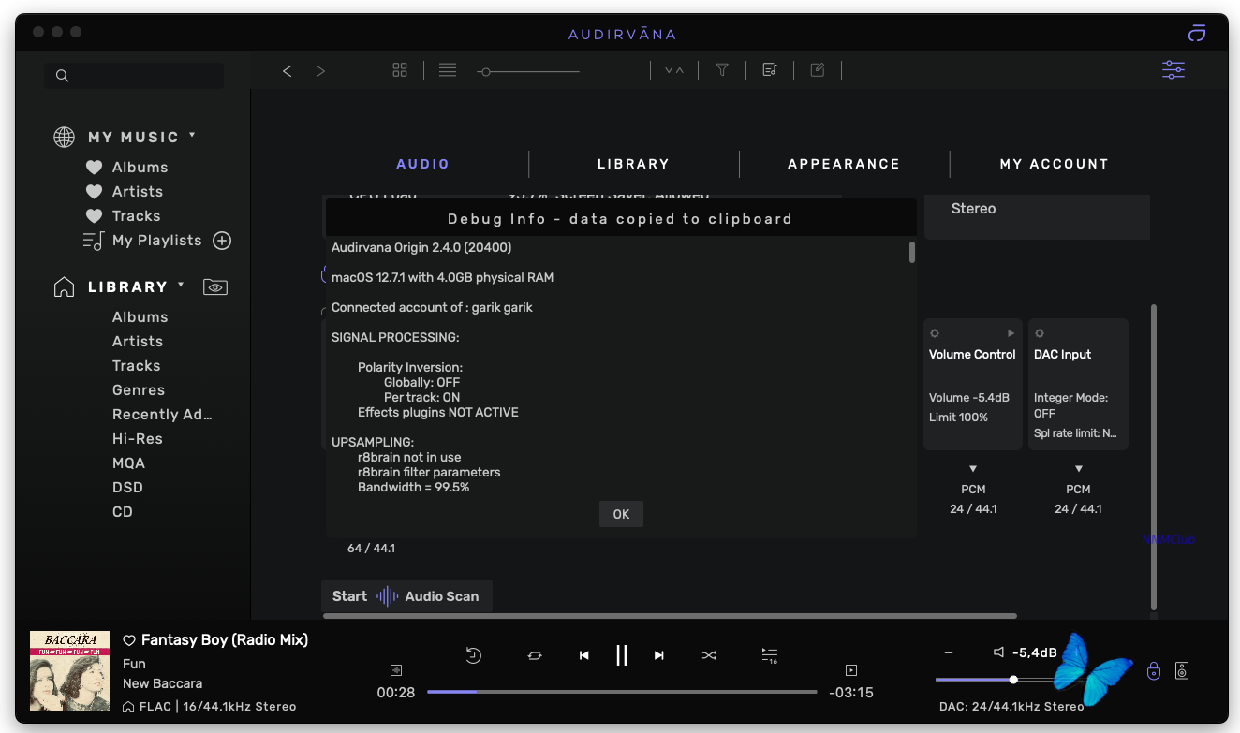1240x733 pixels.
Task: Click the small icon above 00:28 time
Action: (x=396, y=670)
